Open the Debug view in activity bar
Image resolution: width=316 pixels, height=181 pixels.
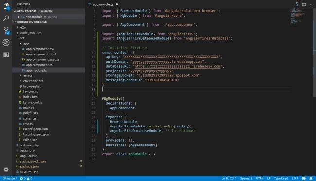(x=6, y=43)
